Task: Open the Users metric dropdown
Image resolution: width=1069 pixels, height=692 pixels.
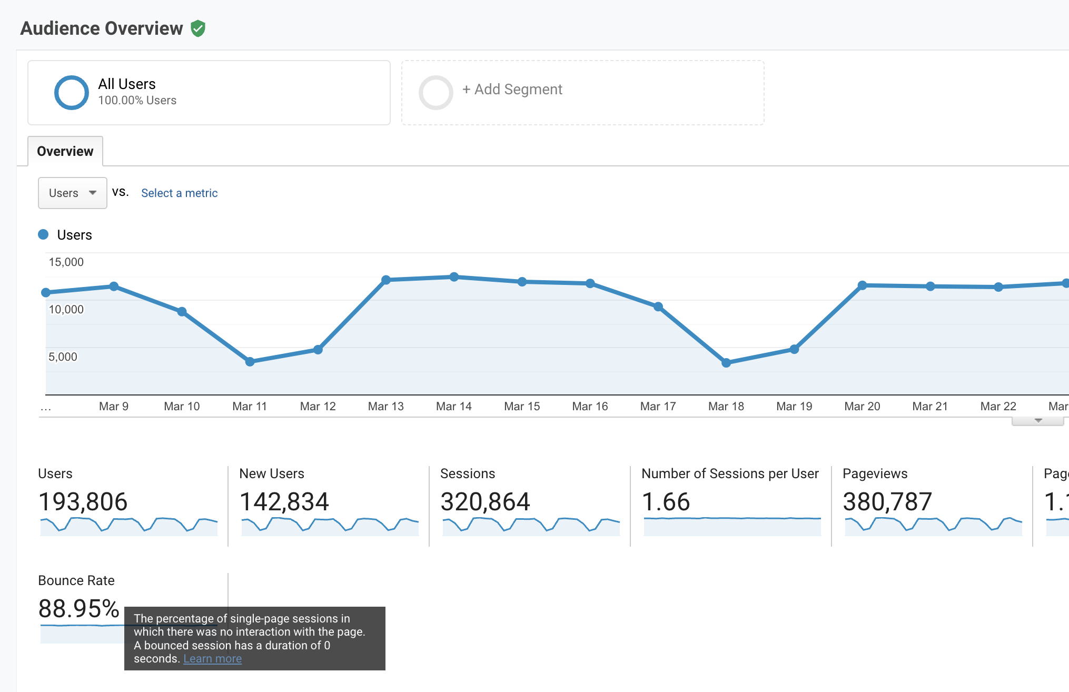Action: 72,193
